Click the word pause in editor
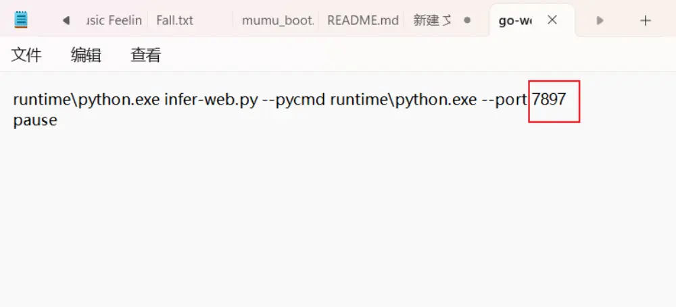This screenshot has width=676, height=307. pos(35,121)
